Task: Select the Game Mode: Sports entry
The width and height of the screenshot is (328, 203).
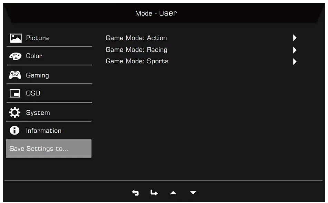Action: (137, 61)
